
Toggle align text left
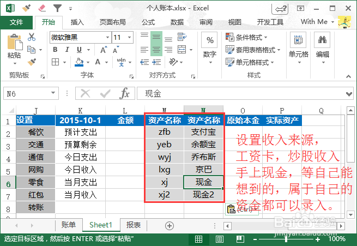pyautogui.click(x=144, y=50)
